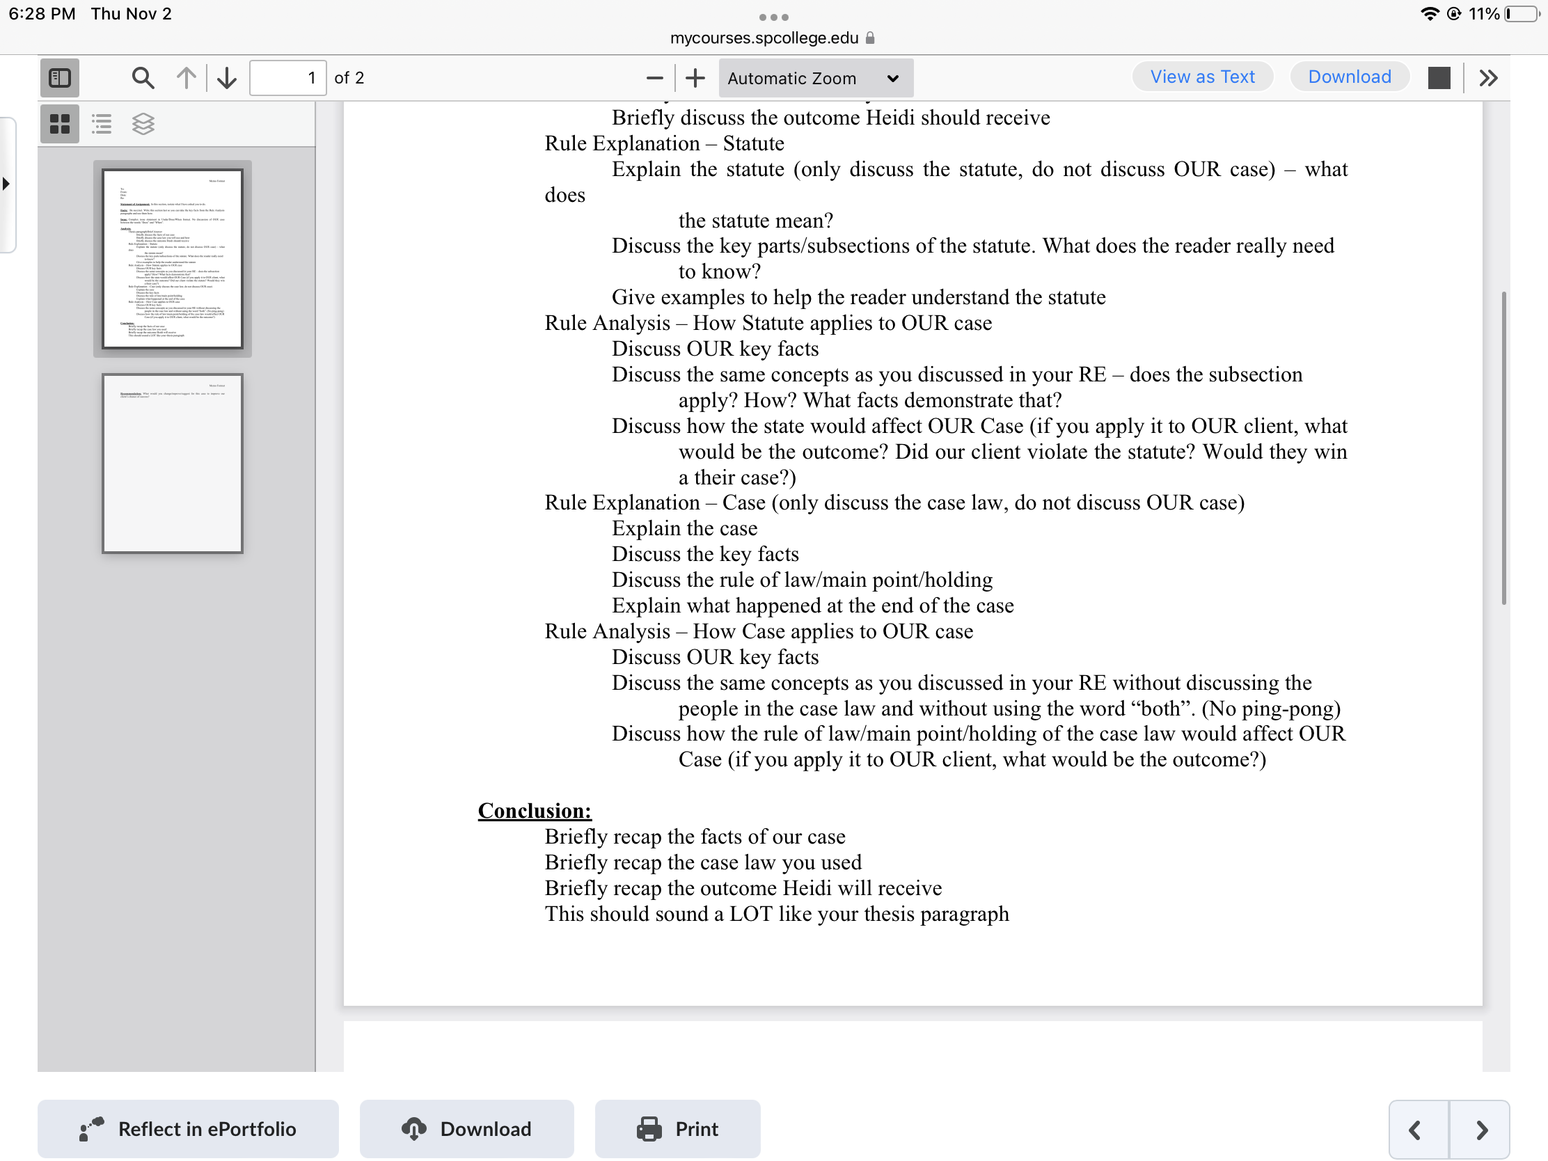
Task: Switch to presentation mode square icon
Action: pos(1439,78)
